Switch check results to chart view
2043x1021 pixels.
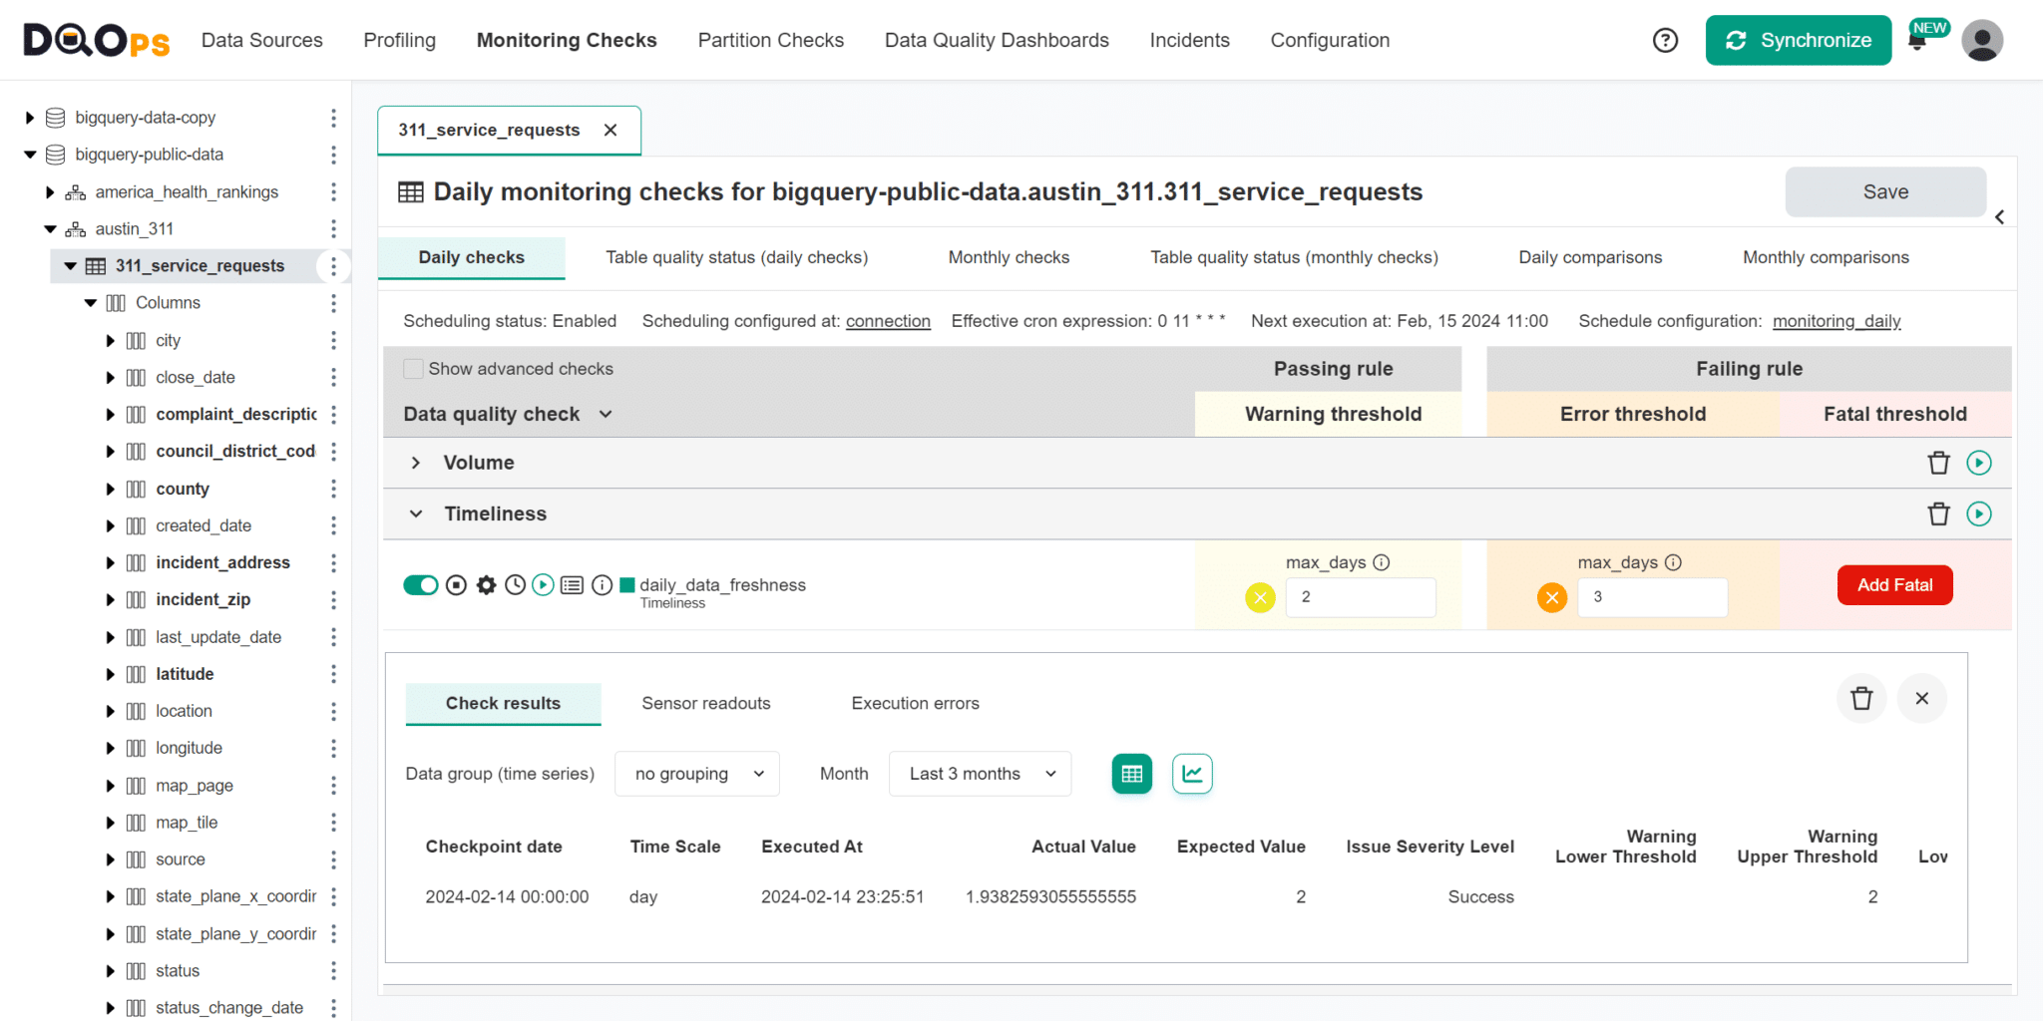click(1192, 773)
